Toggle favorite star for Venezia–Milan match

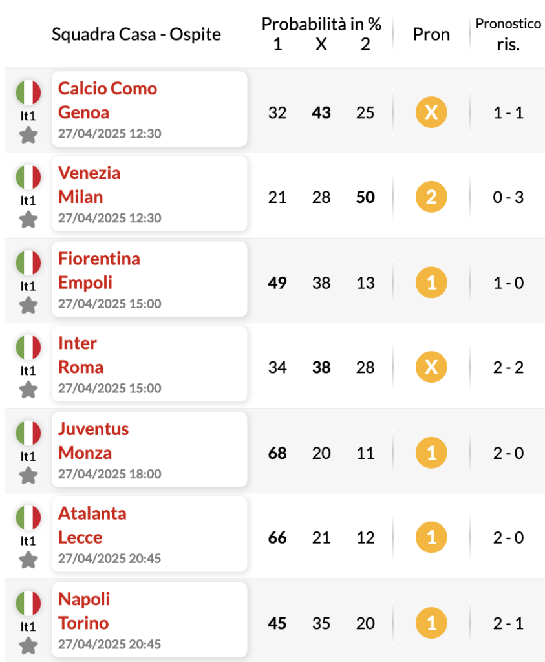(28, 220)
